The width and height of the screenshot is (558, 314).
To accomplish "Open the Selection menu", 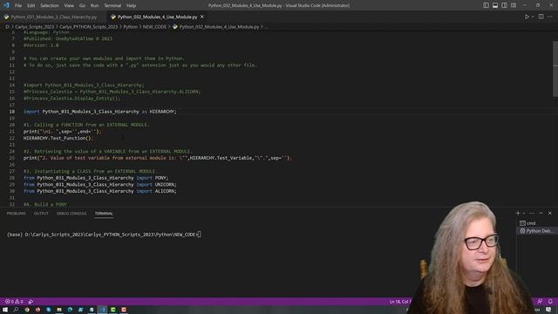I will (x=50, y=5).
